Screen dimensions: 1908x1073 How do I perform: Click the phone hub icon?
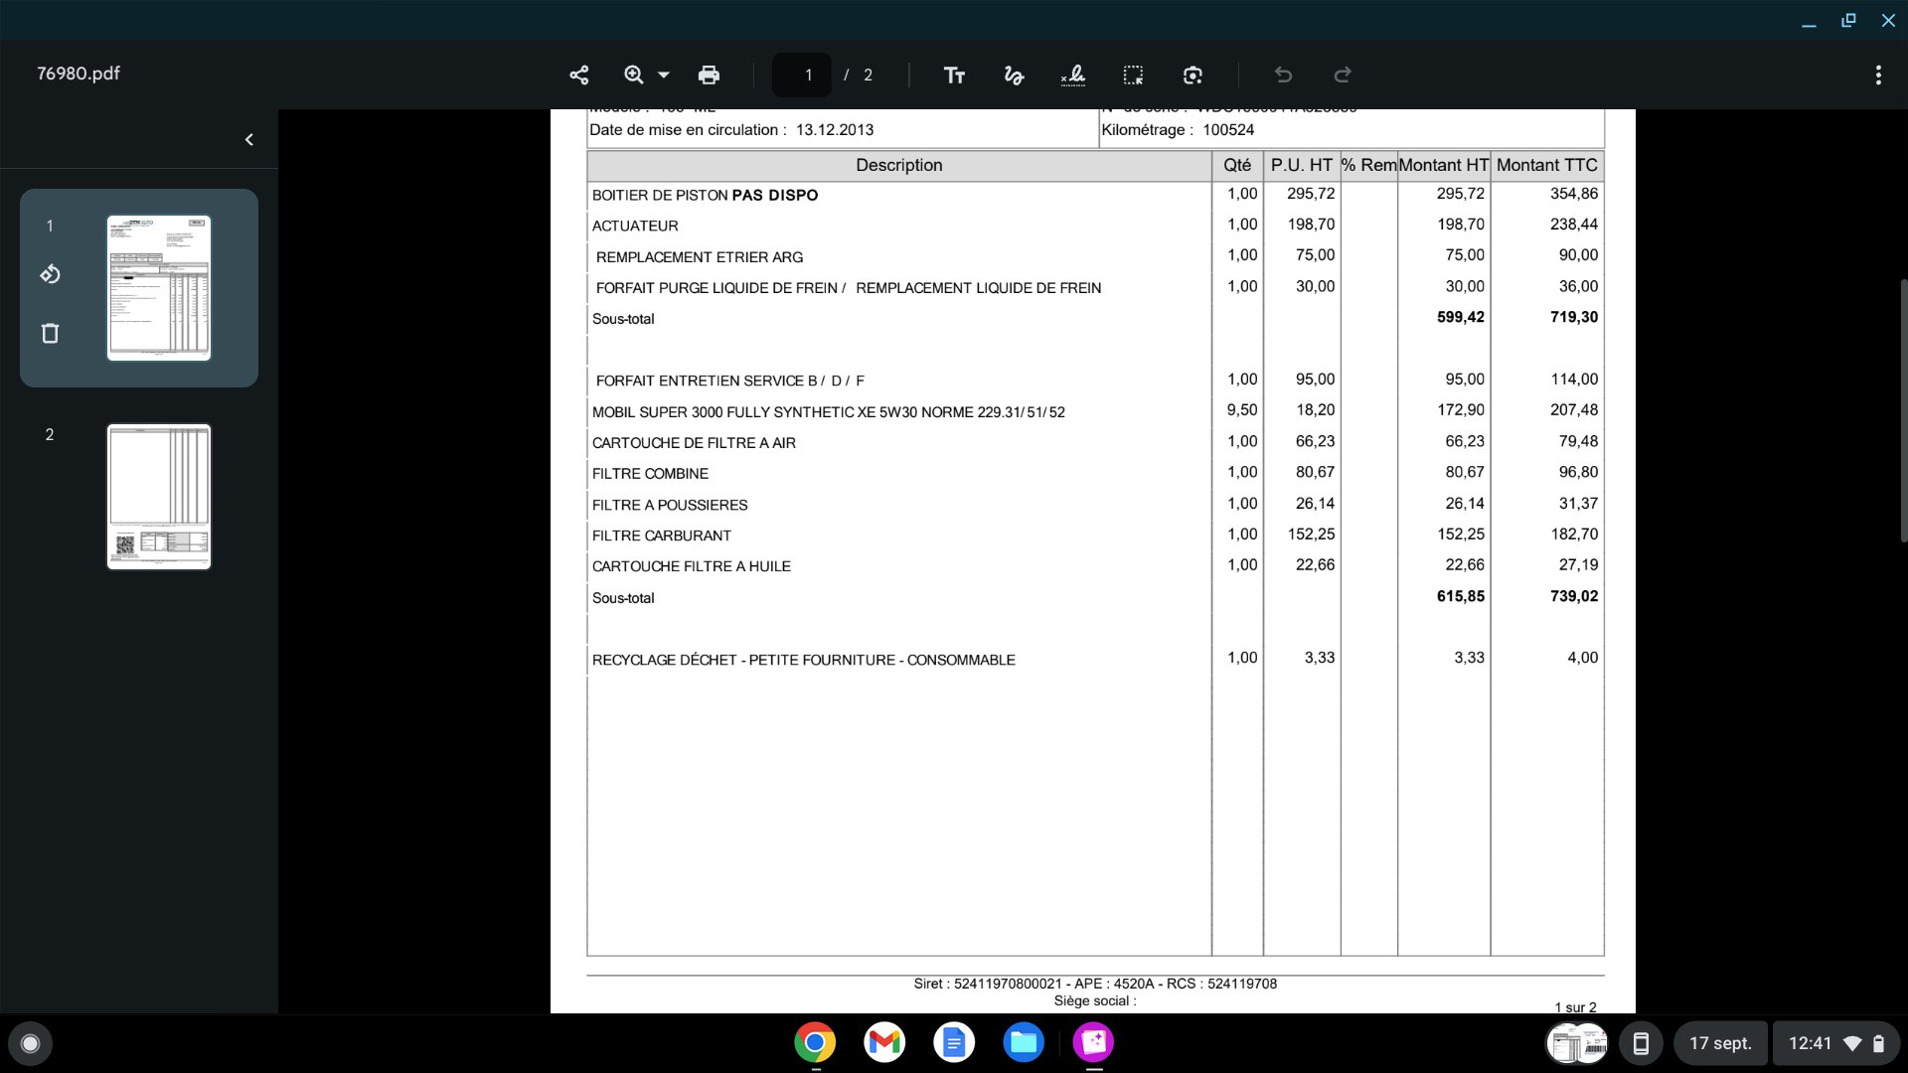tap(1641, 1043)
